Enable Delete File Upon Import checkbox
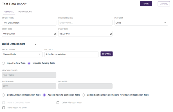The image size is (173, 112). click(x=58, y=103)
